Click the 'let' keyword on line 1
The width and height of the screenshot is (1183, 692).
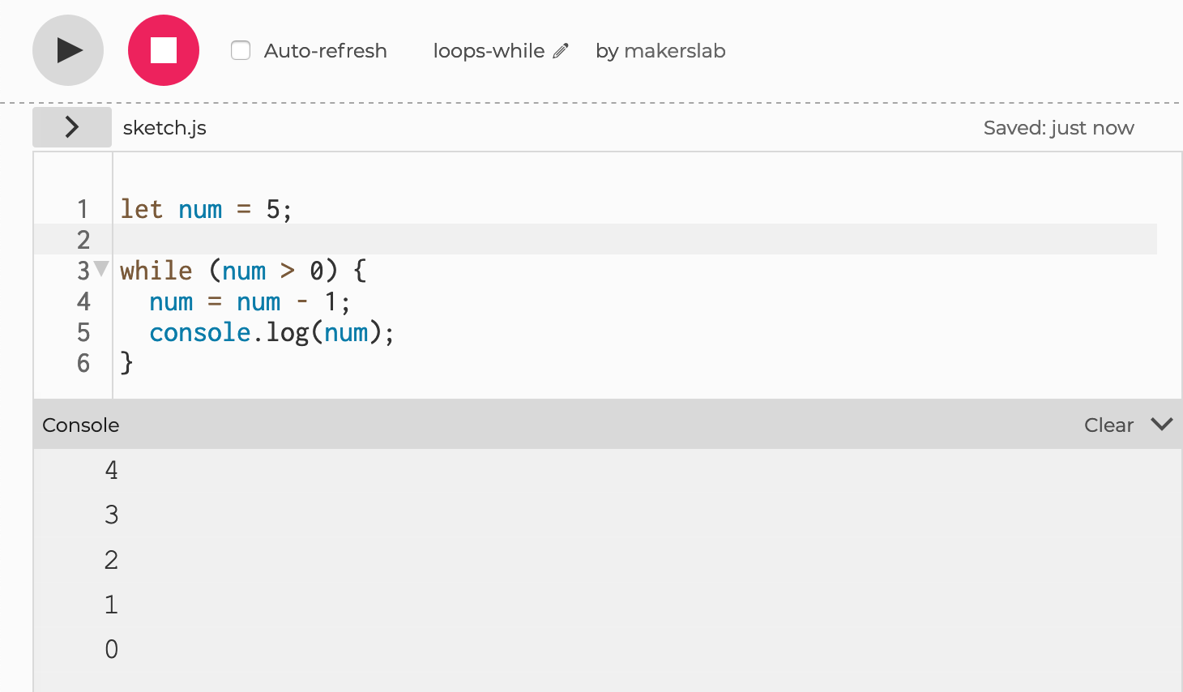(x=142, y=209)
